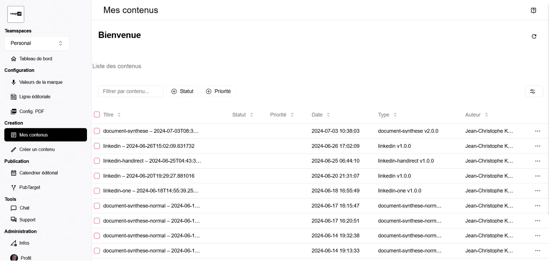The height and width of the screenshot is (262, 553).
Task: Open actions menu for 2024-06-14 19:13:33 row
Action: click(538, 251)
